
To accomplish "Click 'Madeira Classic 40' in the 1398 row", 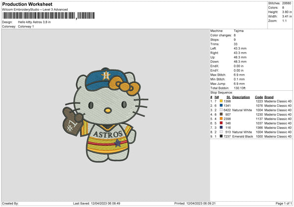I will (x=278, y=101).
